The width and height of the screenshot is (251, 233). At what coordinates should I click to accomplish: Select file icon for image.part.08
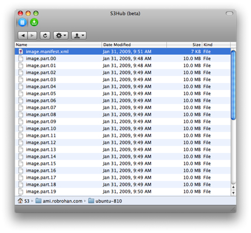pos(21,114)
